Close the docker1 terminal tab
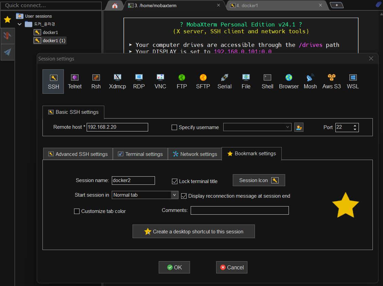The image size is (383, 286). coord(320,5)
